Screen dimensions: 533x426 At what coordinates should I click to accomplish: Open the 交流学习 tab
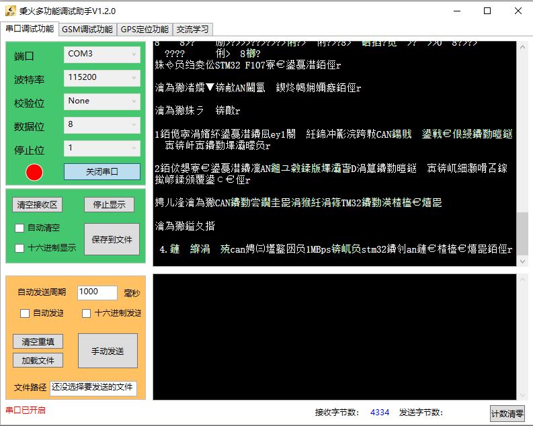[x=192, y=30]
